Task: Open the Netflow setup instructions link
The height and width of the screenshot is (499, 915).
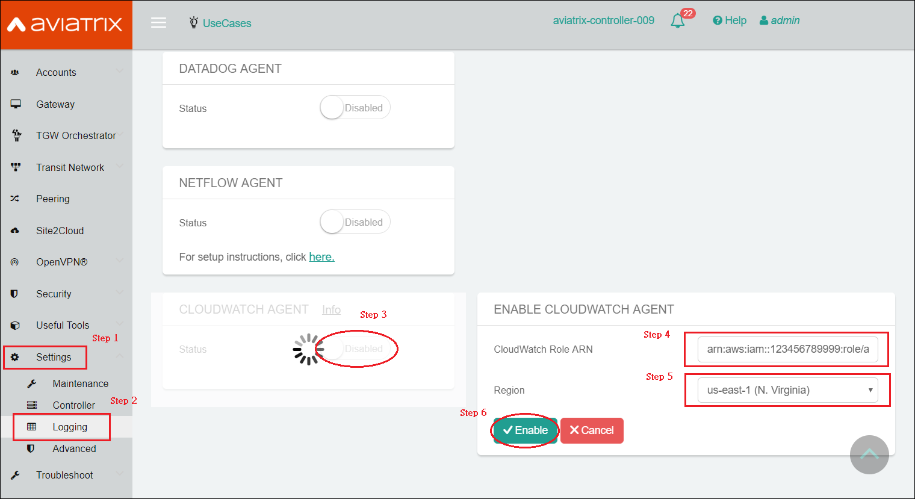Action: pyautogui.click(x=321, y=256)
